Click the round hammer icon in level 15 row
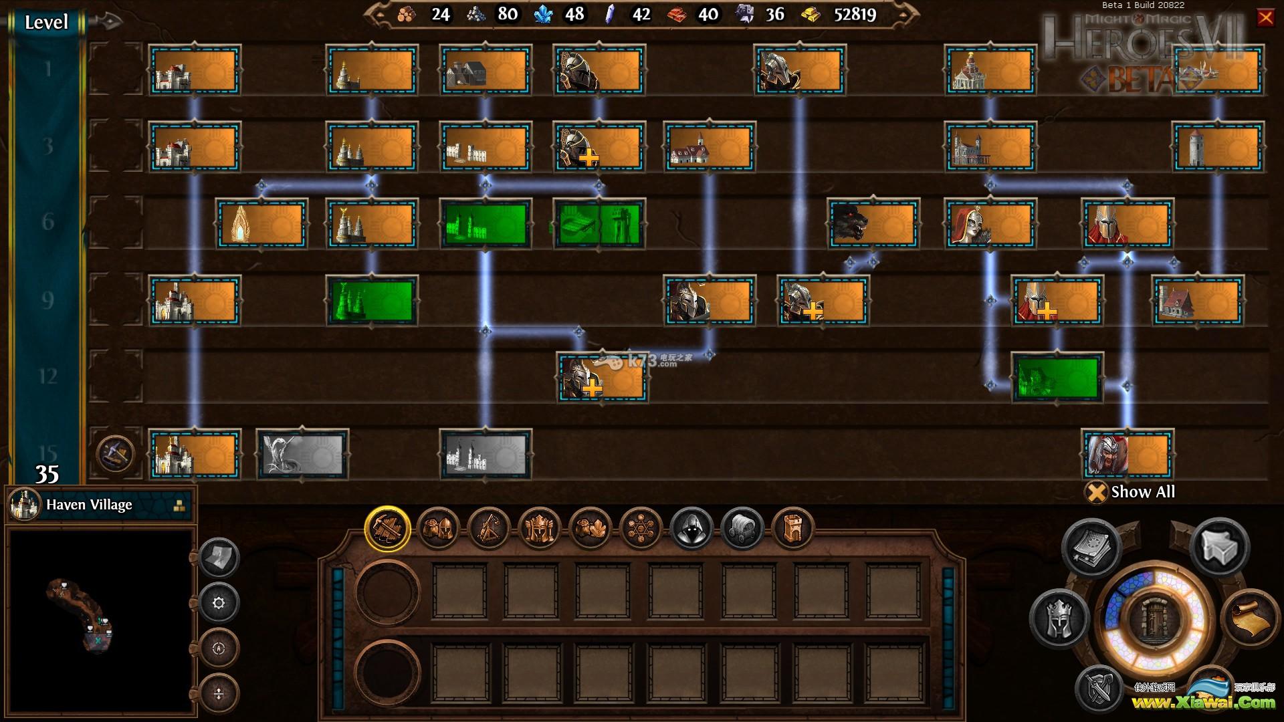Image resolution: width=1284 pixels, height=722 pixels. tap(116, 455)
